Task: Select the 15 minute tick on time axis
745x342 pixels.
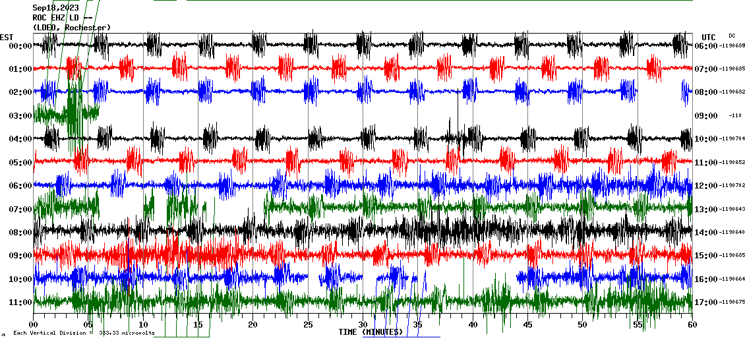Action: (x=198, y=325)
